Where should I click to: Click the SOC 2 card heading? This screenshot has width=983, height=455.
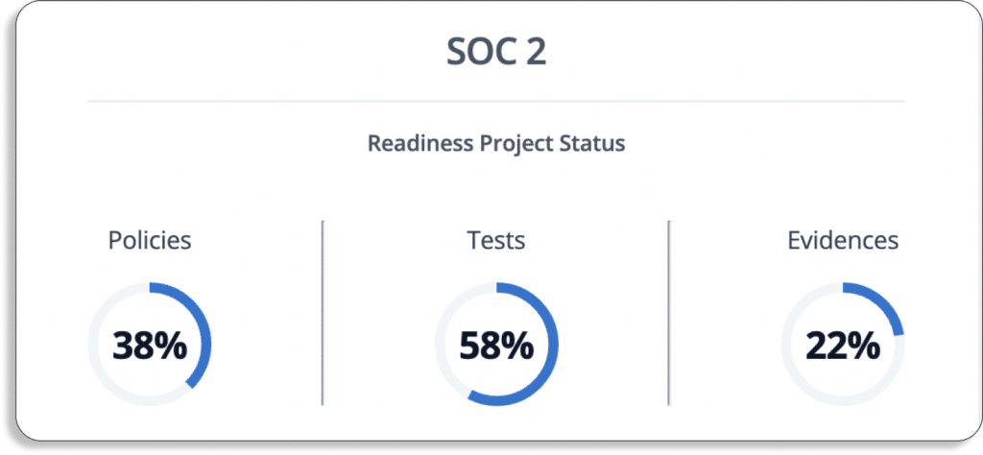tap(496, 52)
